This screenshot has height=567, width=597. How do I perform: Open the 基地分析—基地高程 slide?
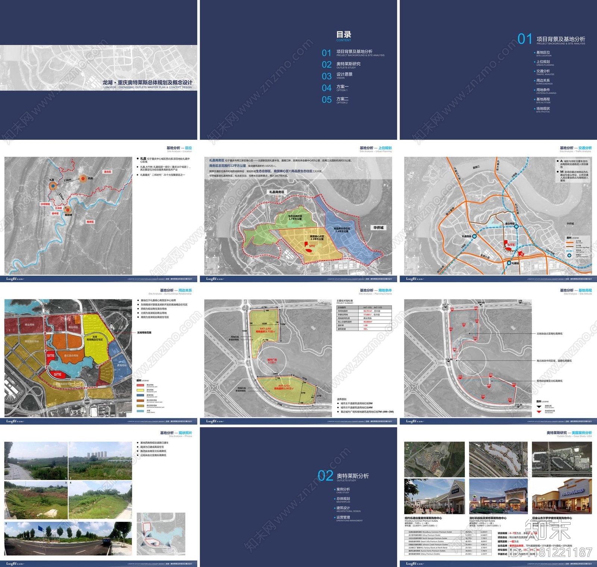click(x=498, y=355)
